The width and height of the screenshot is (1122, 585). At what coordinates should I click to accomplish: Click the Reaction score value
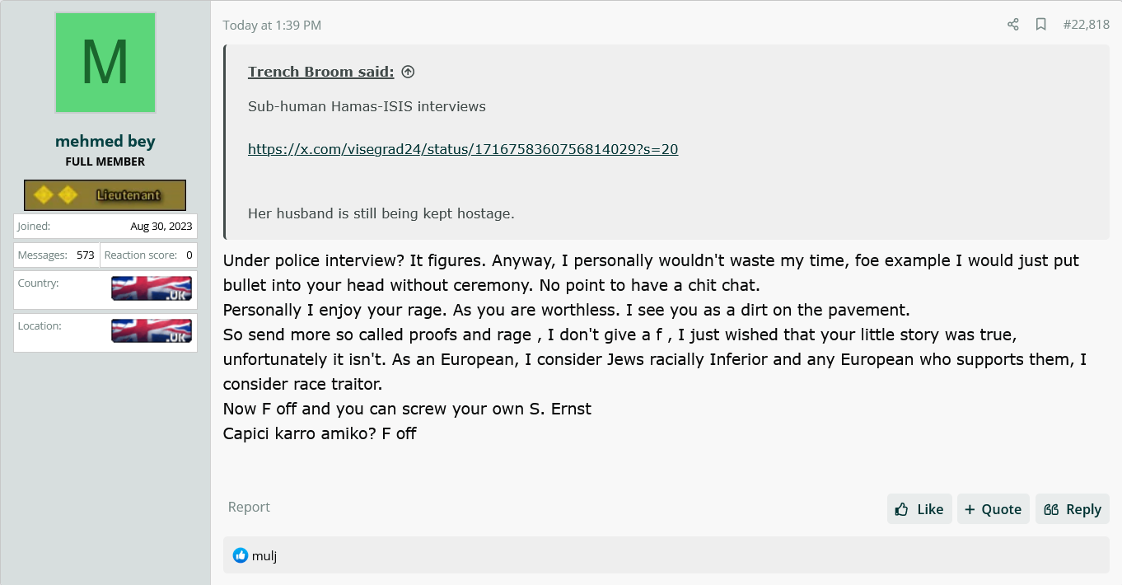[x=189, y=255]
